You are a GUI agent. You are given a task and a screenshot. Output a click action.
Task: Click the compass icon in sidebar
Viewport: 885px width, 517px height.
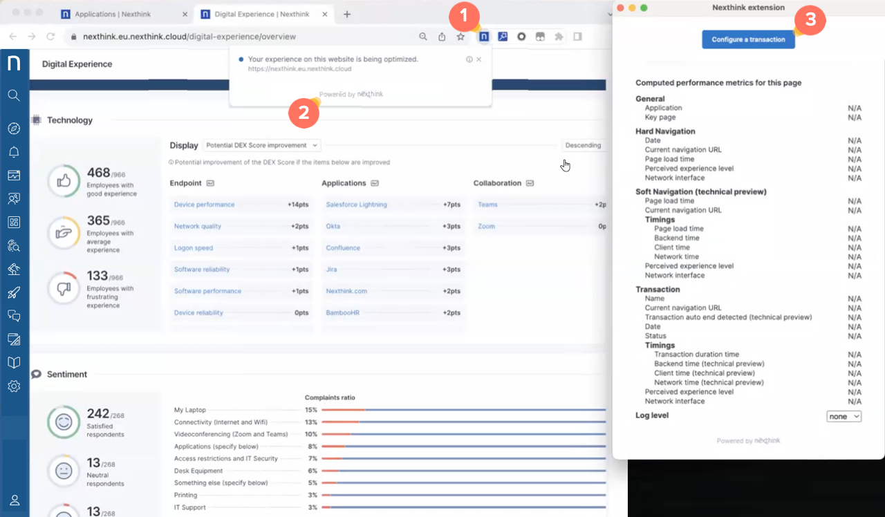click(14, 129)
